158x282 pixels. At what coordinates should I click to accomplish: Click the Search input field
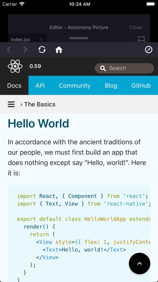coord(124,68)
